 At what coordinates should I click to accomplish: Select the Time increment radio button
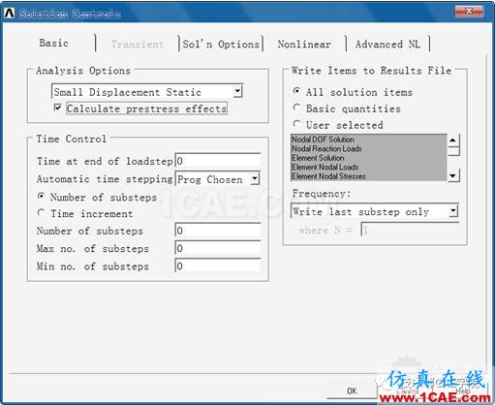click(41, 212)
